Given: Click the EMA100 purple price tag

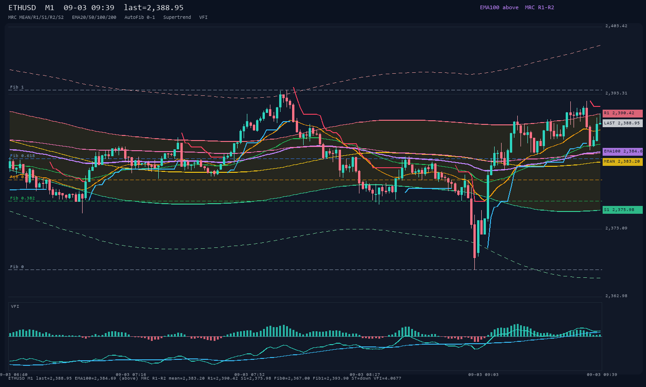Looking at the screenshot, I should tap(622, 151).
